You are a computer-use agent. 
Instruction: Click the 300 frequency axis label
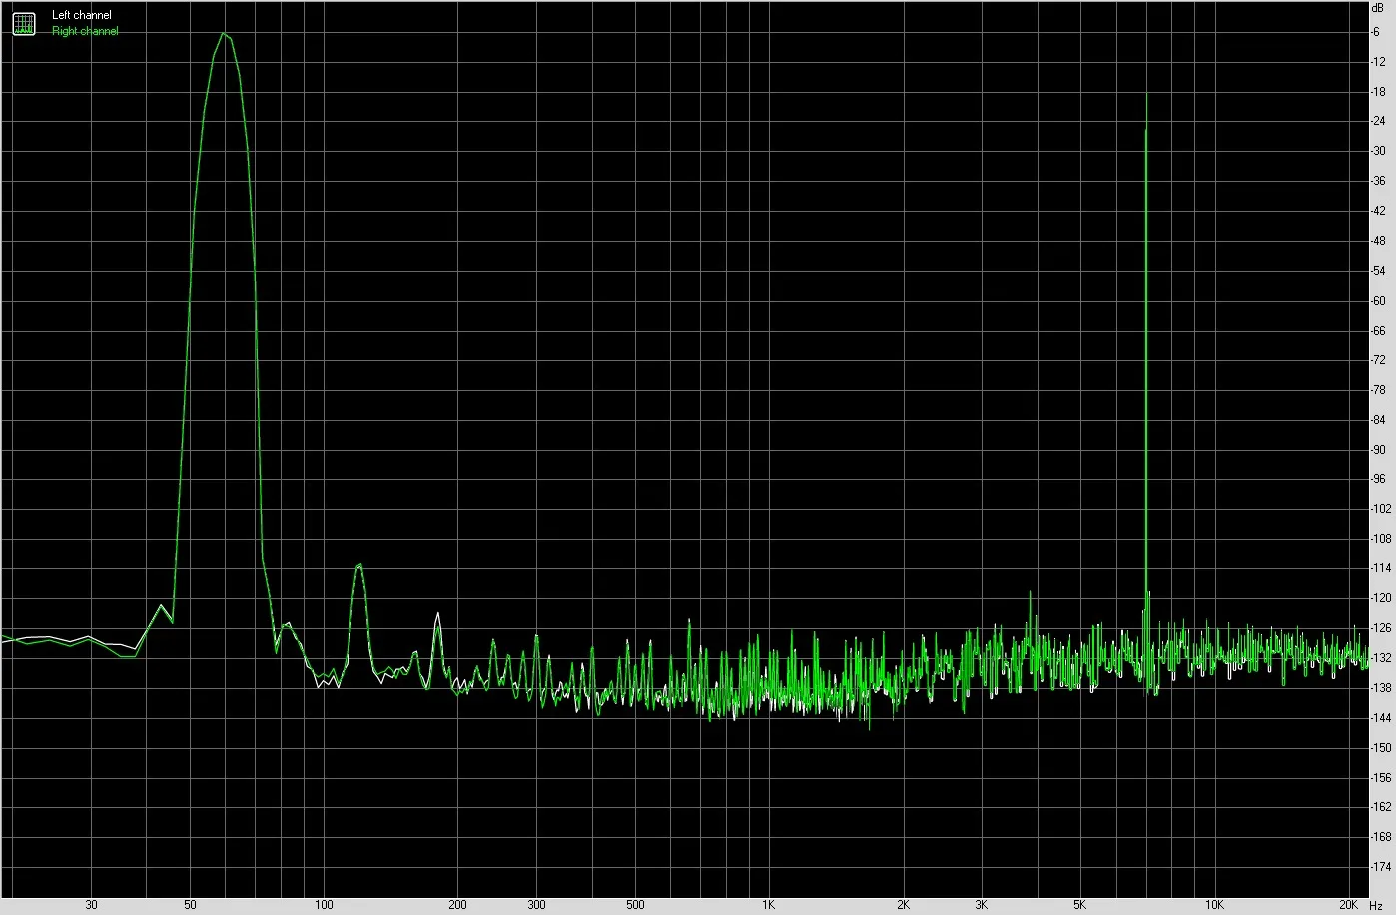[536, 905]
